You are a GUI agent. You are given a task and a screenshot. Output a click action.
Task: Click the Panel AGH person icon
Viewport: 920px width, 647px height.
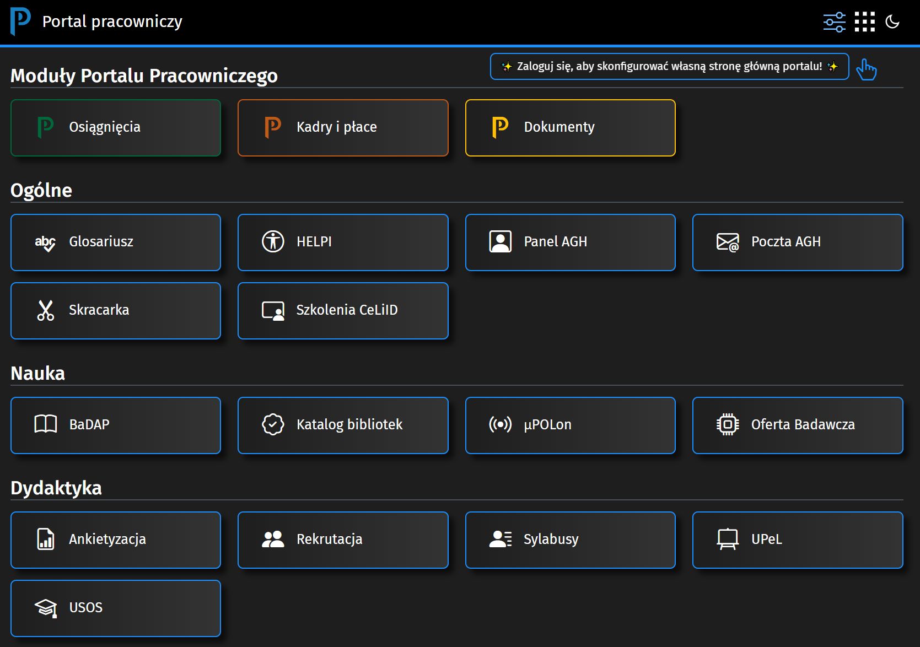point(500,242)
